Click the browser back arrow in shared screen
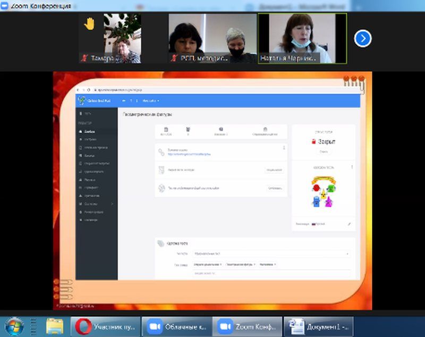 click(78, 90)
